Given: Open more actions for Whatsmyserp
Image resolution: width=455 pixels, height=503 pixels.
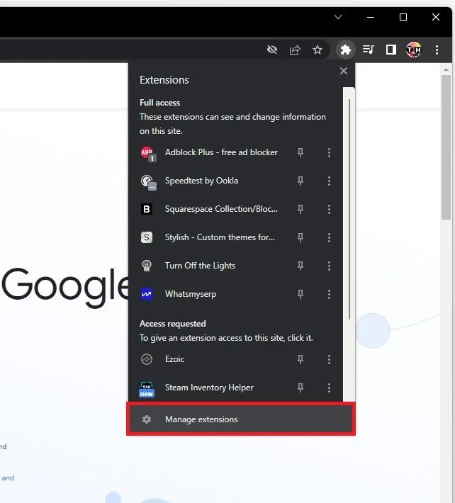Looking at the screenshot, I should pyautogui.click(x=329, y=294).
